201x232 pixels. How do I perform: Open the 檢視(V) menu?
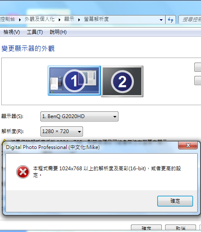click(x=12, y=32)
